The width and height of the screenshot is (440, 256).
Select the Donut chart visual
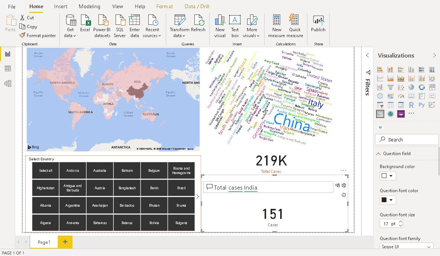pos(422,87)
